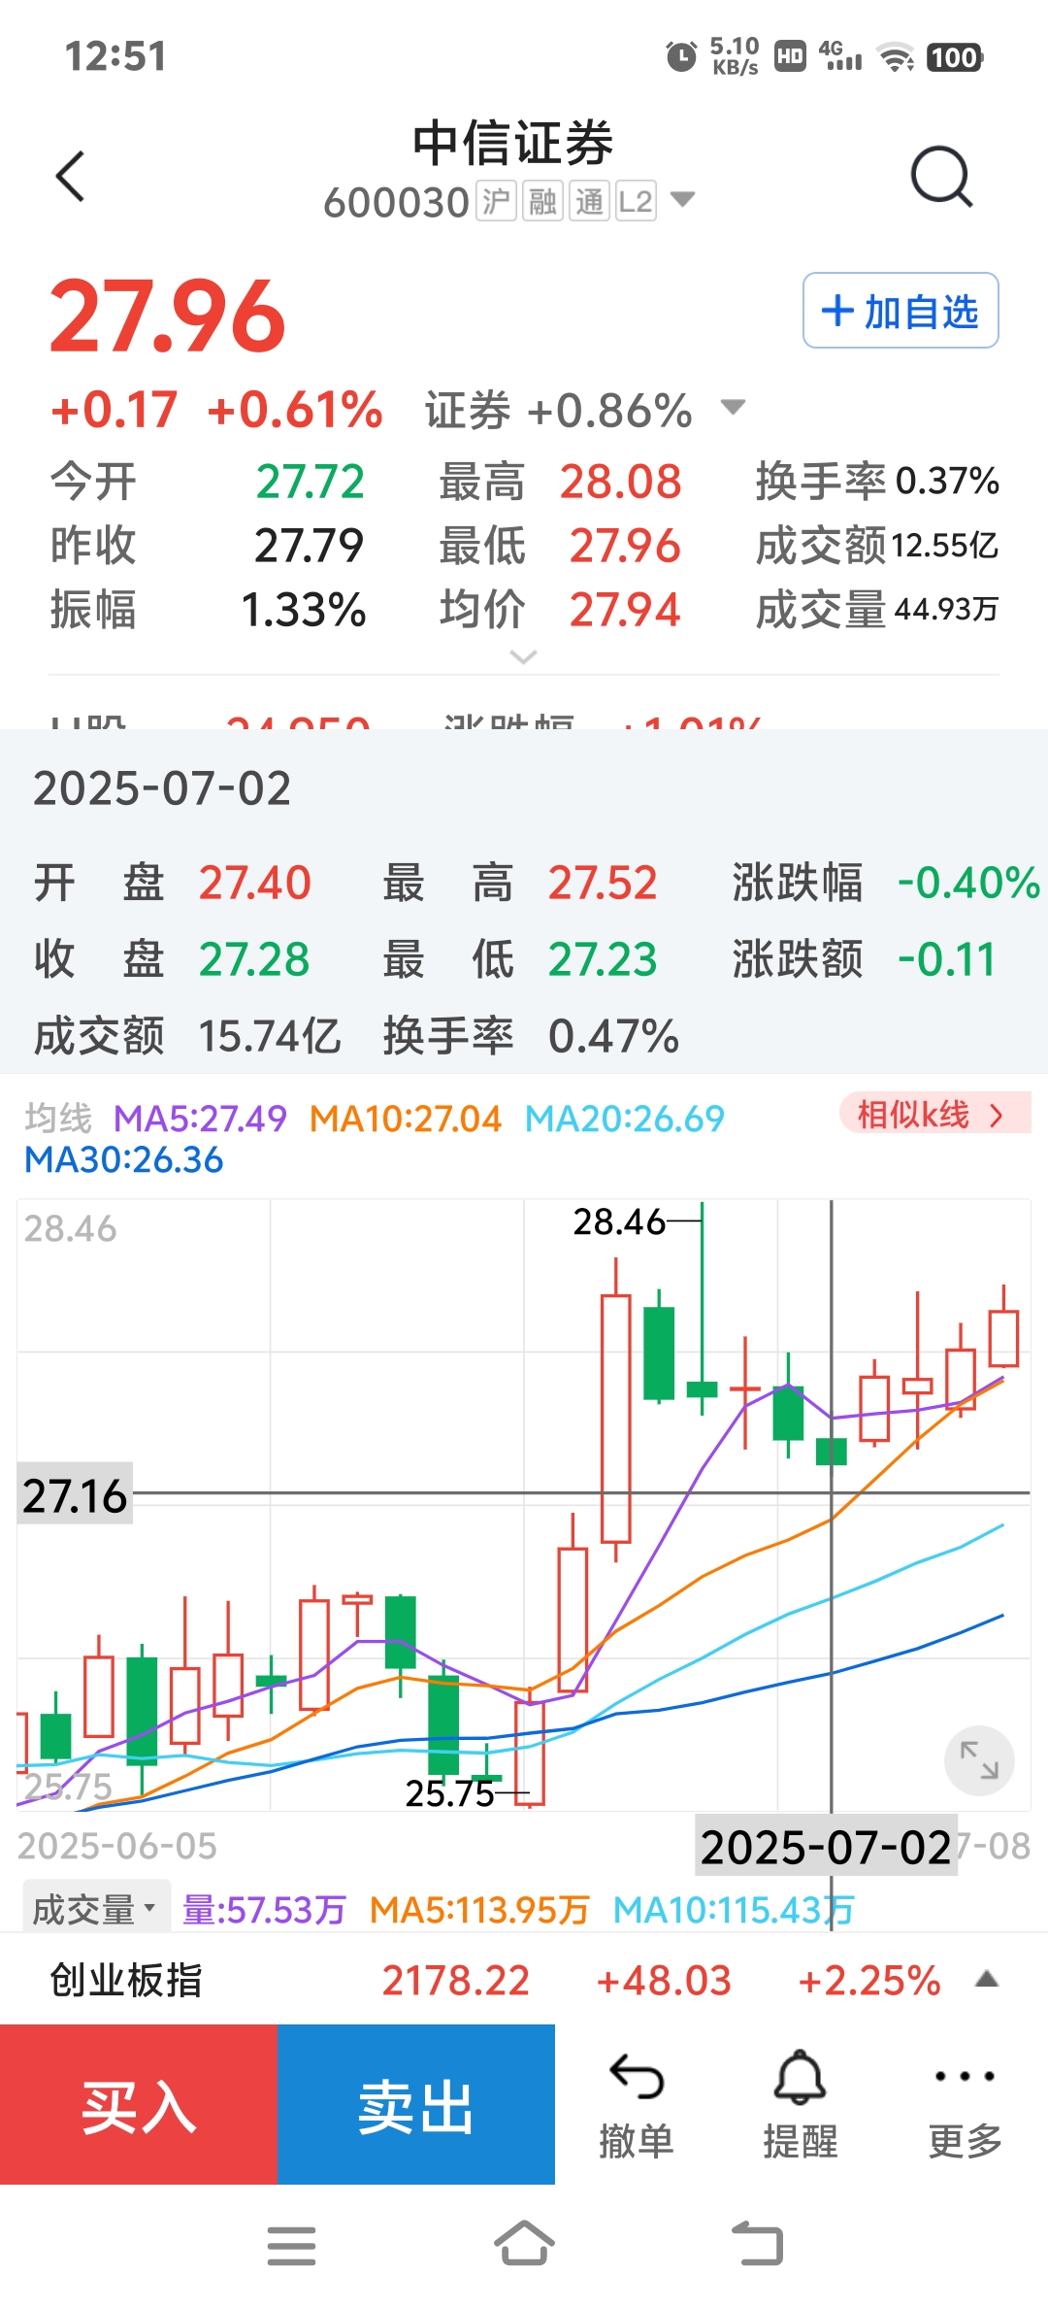The width and height of the screenshot is (1048, 2307).
Task: Tap the 融 margin tag icon
Action: [x=542, y=202]
